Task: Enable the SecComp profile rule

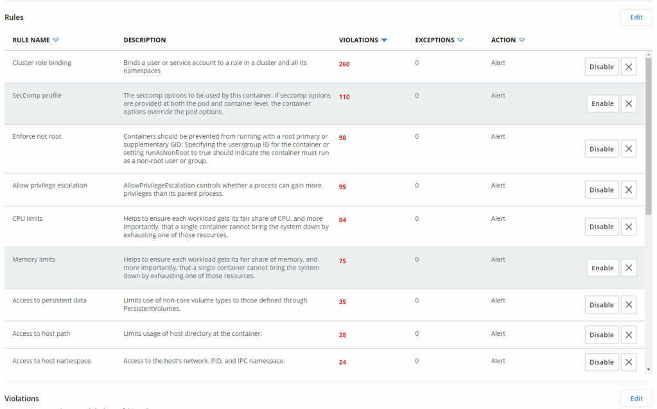Action: (x=602, y=103)
